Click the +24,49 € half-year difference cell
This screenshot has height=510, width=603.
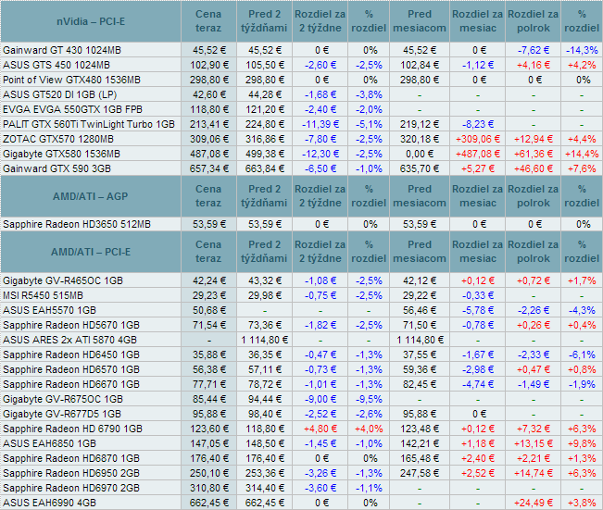(x=534, y=503)
